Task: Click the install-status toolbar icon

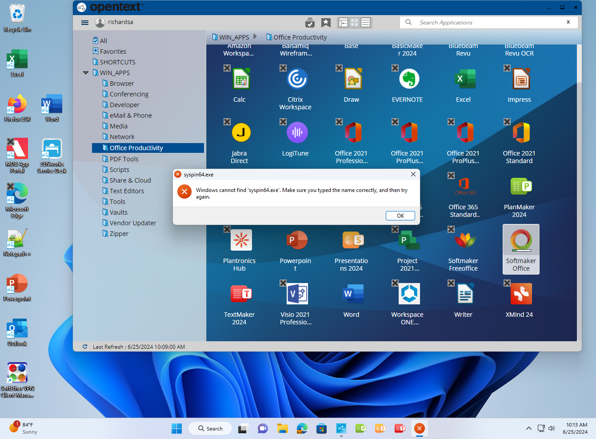Action: pyautogui.click(x=310, y=23)
